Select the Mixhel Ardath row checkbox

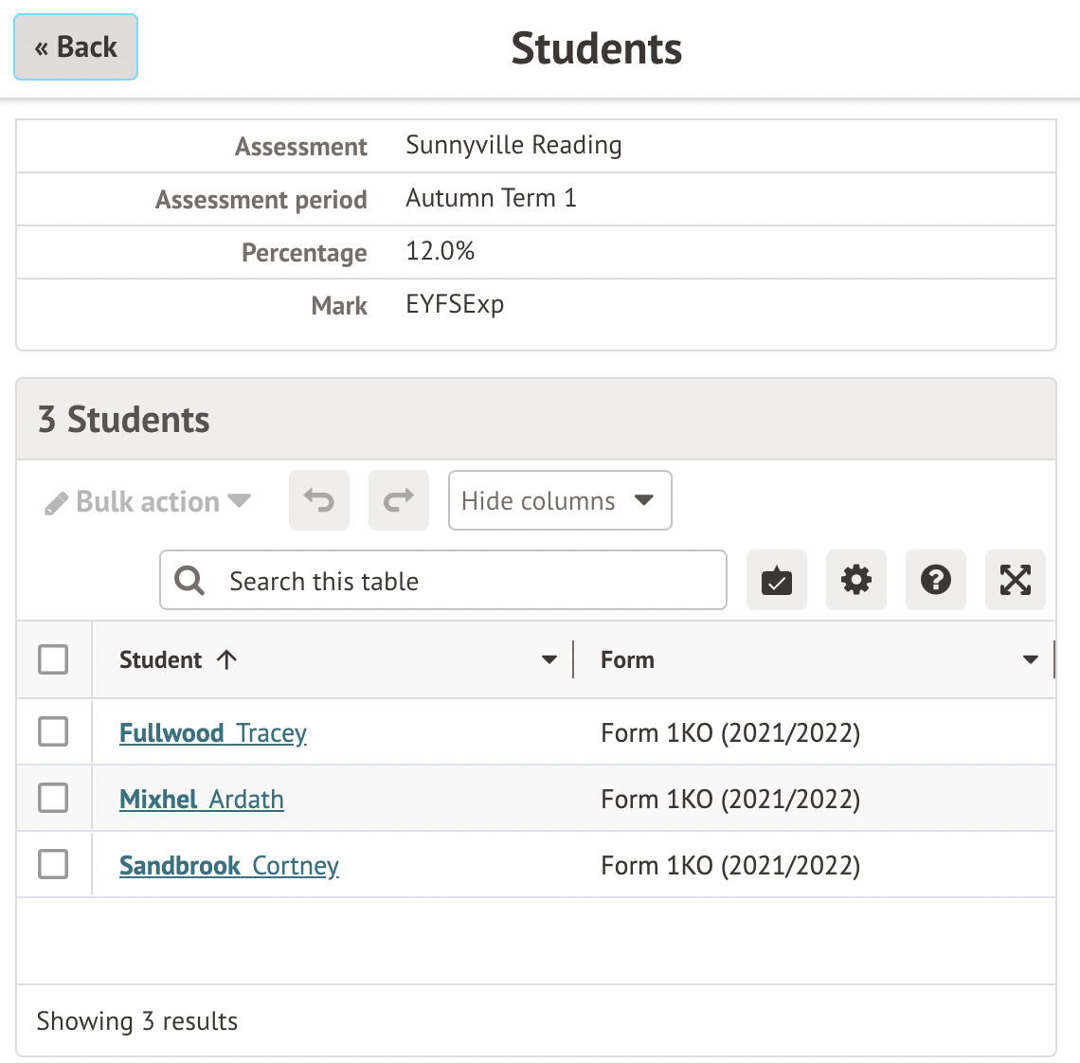(53, 798)
